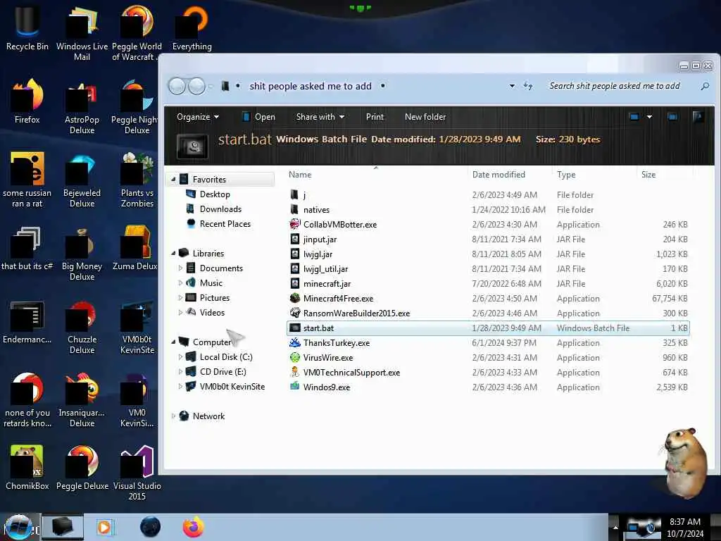Click New folder in the toolbar

tap(425, 117)
